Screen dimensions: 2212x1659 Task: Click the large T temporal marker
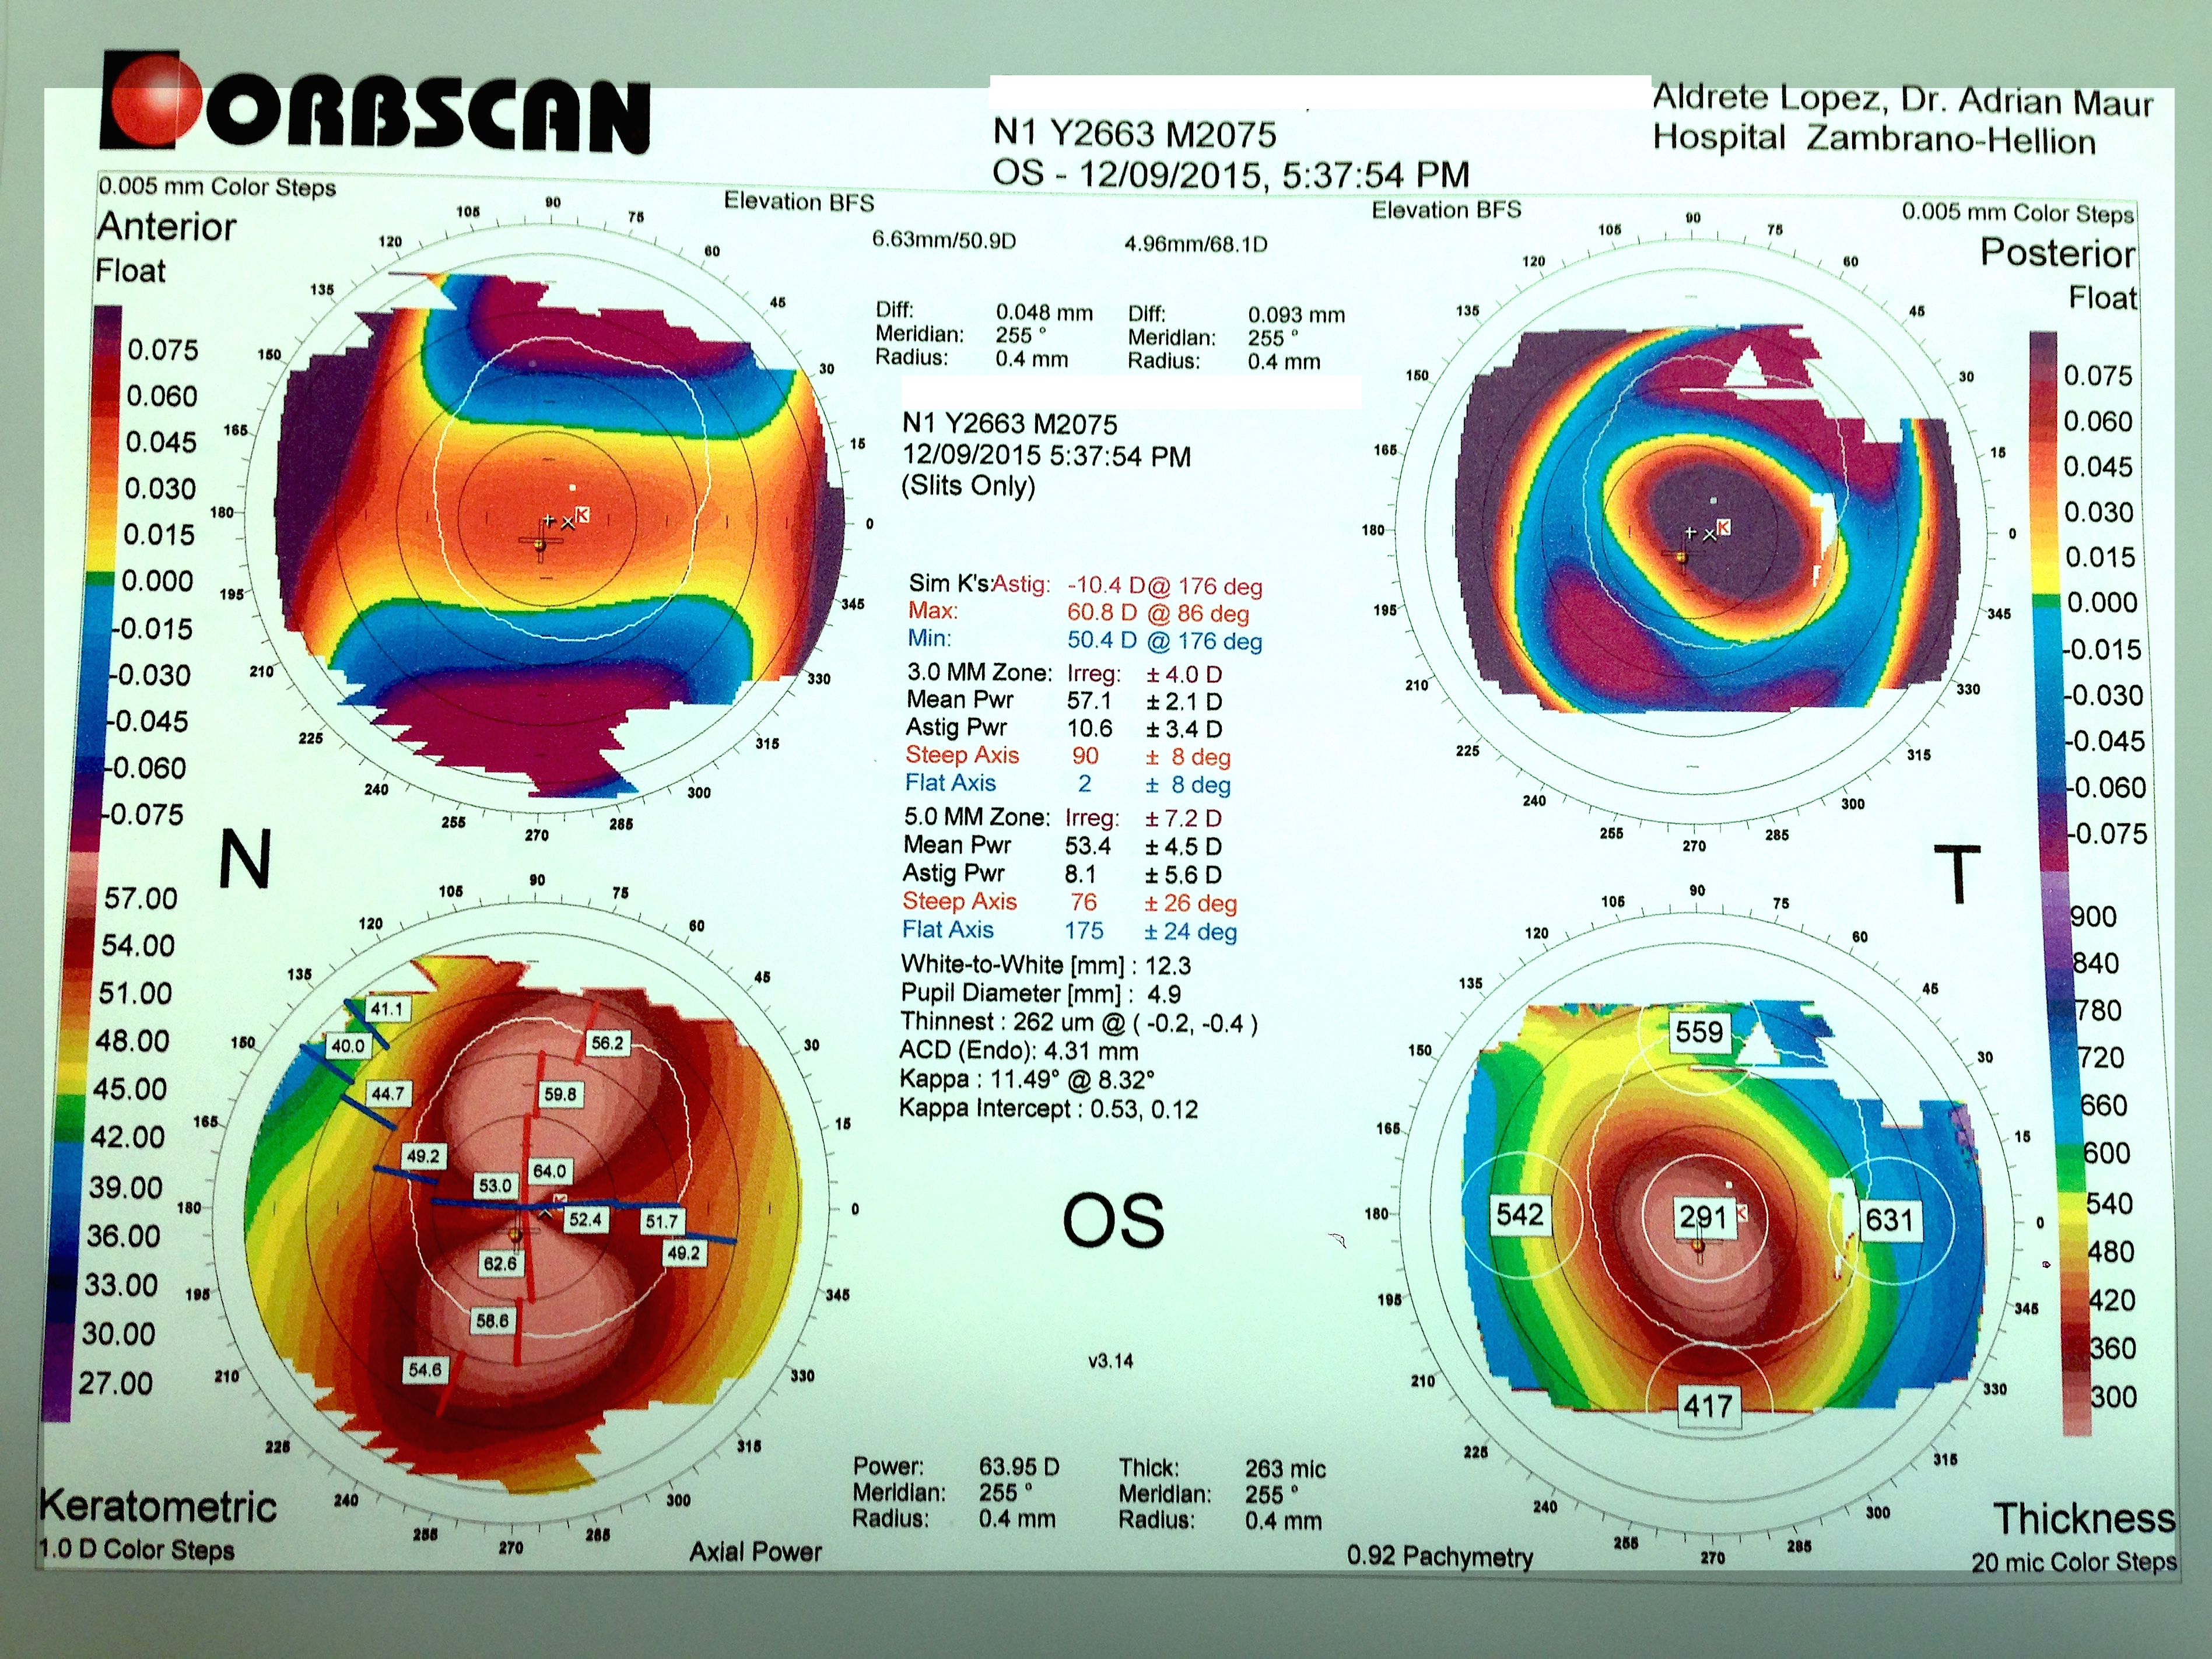coord(1957,874)
